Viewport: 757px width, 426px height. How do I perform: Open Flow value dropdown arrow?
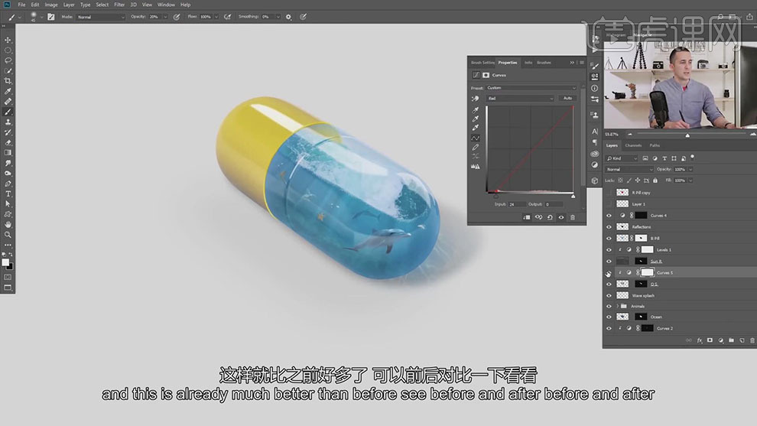[216, 17]
